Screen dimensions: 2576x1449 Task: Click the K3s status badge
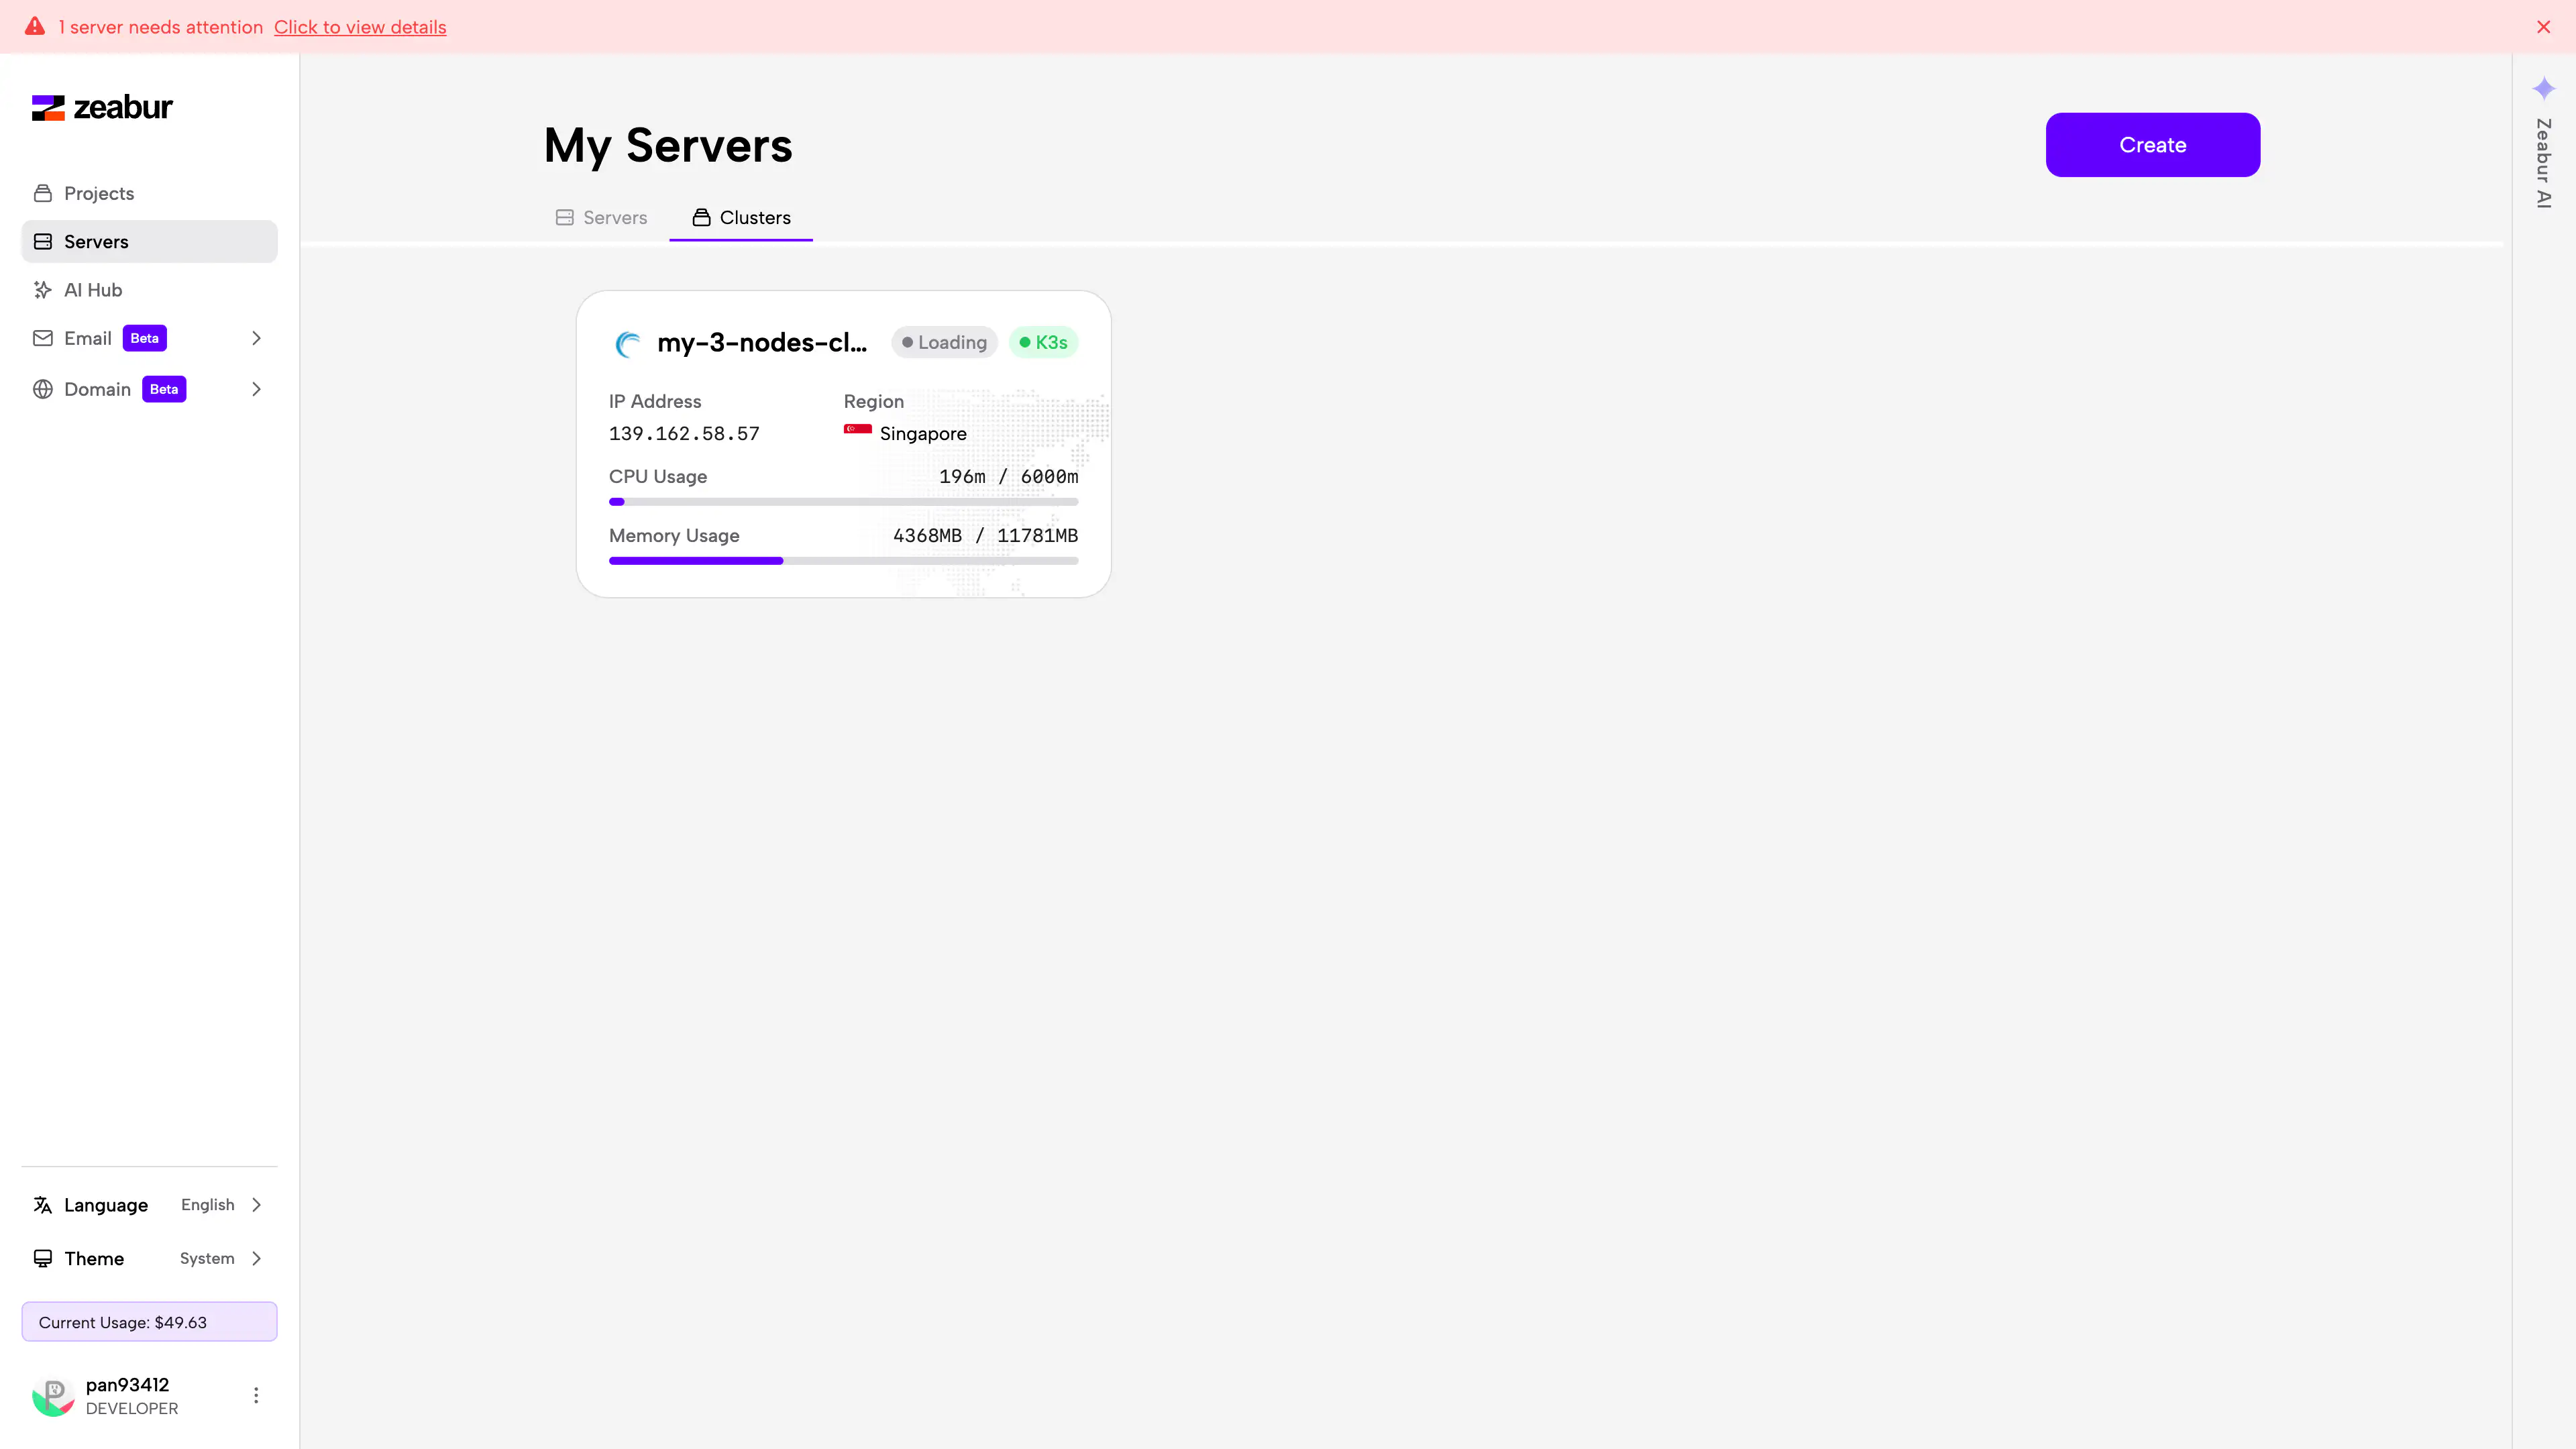pyautogui.click(x=1043, y=342)
